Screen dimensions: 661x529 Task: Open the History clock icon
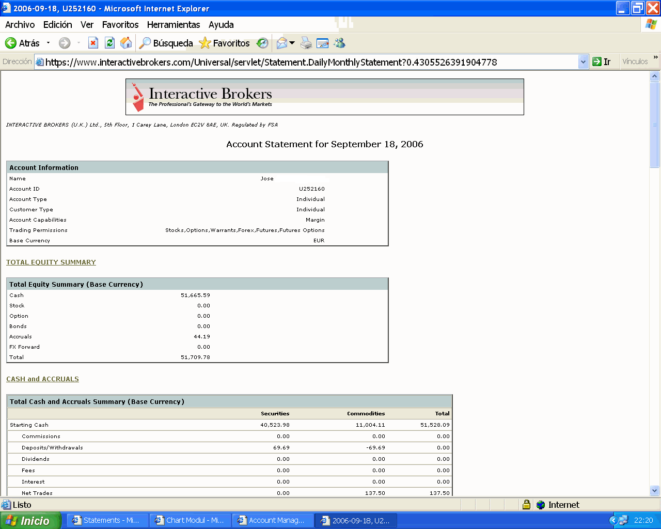[x=262, y=43]
